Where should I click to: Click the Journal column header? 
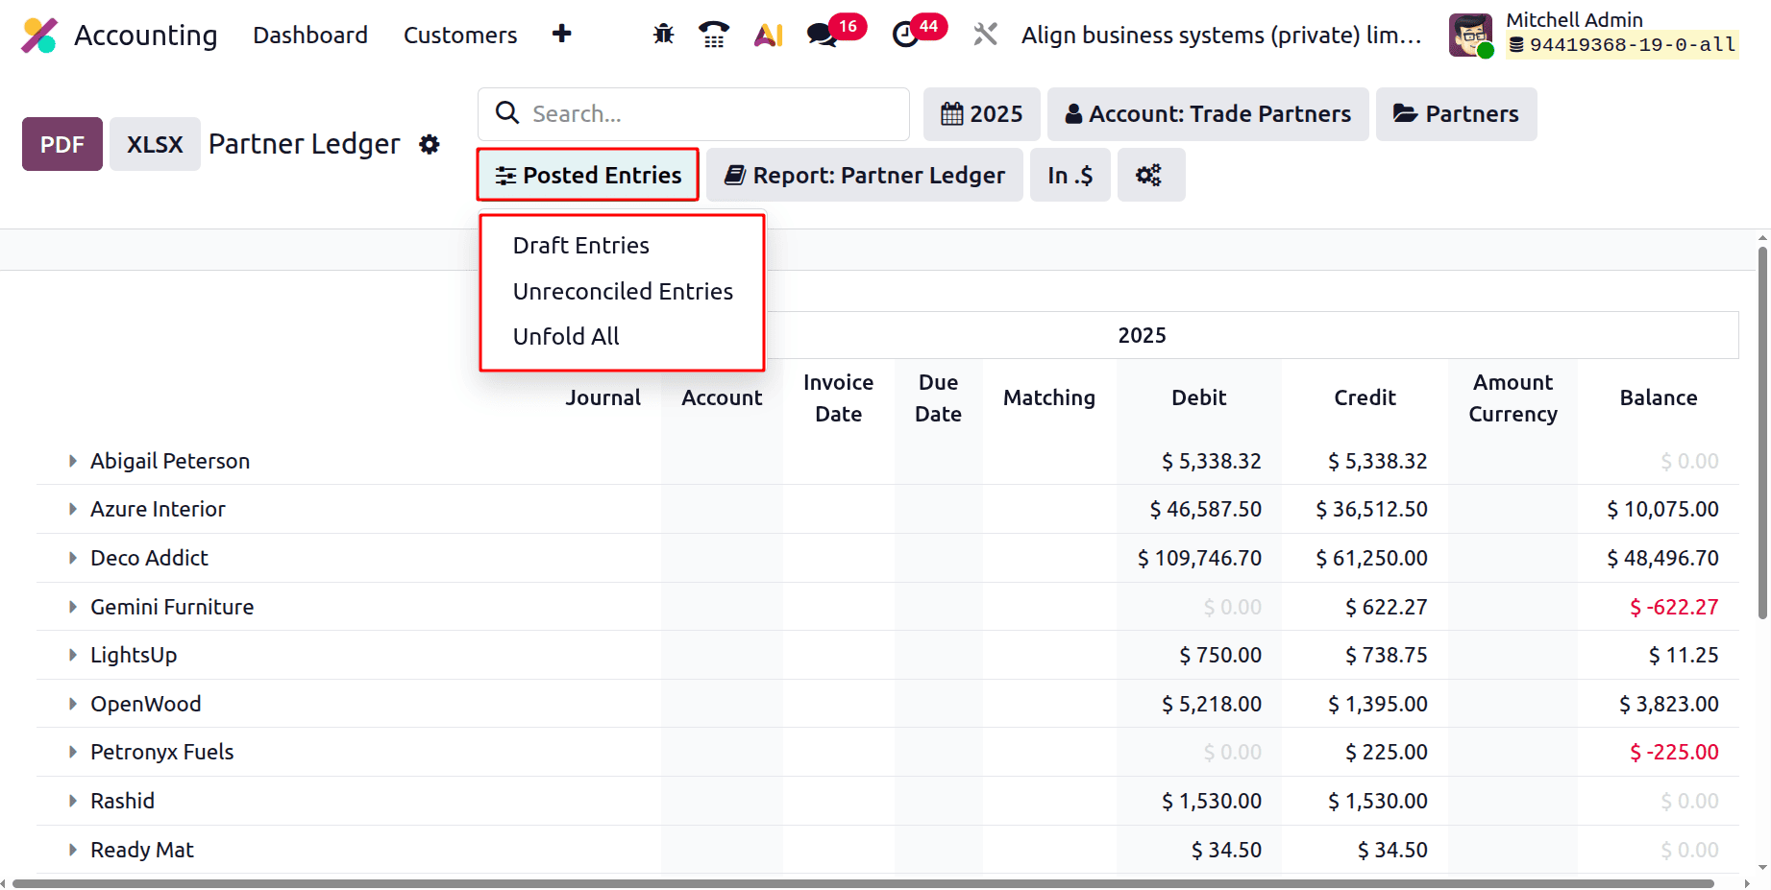tap(603, 398)
